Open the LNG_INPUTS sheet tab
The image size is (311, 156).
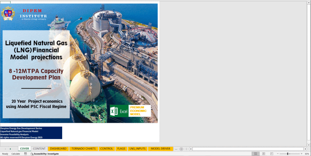[x=137, y=149]
